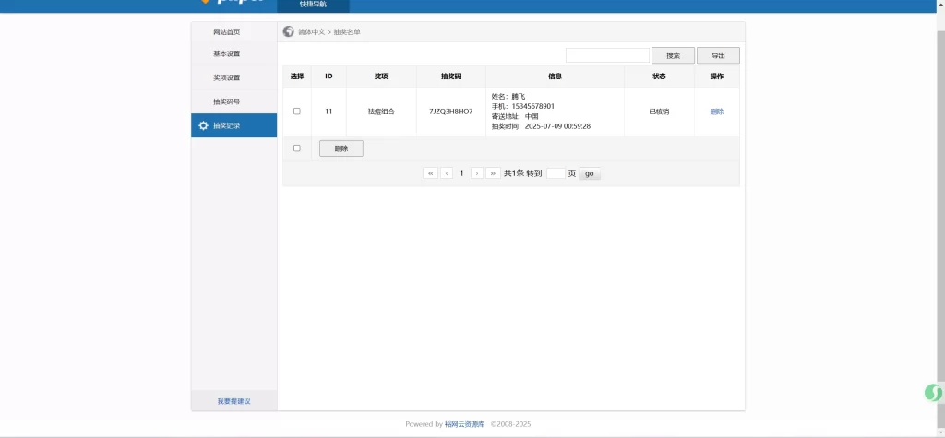945x438 pixels.
Task: Open 奖项设置 sidebar item
Action: 226,77
